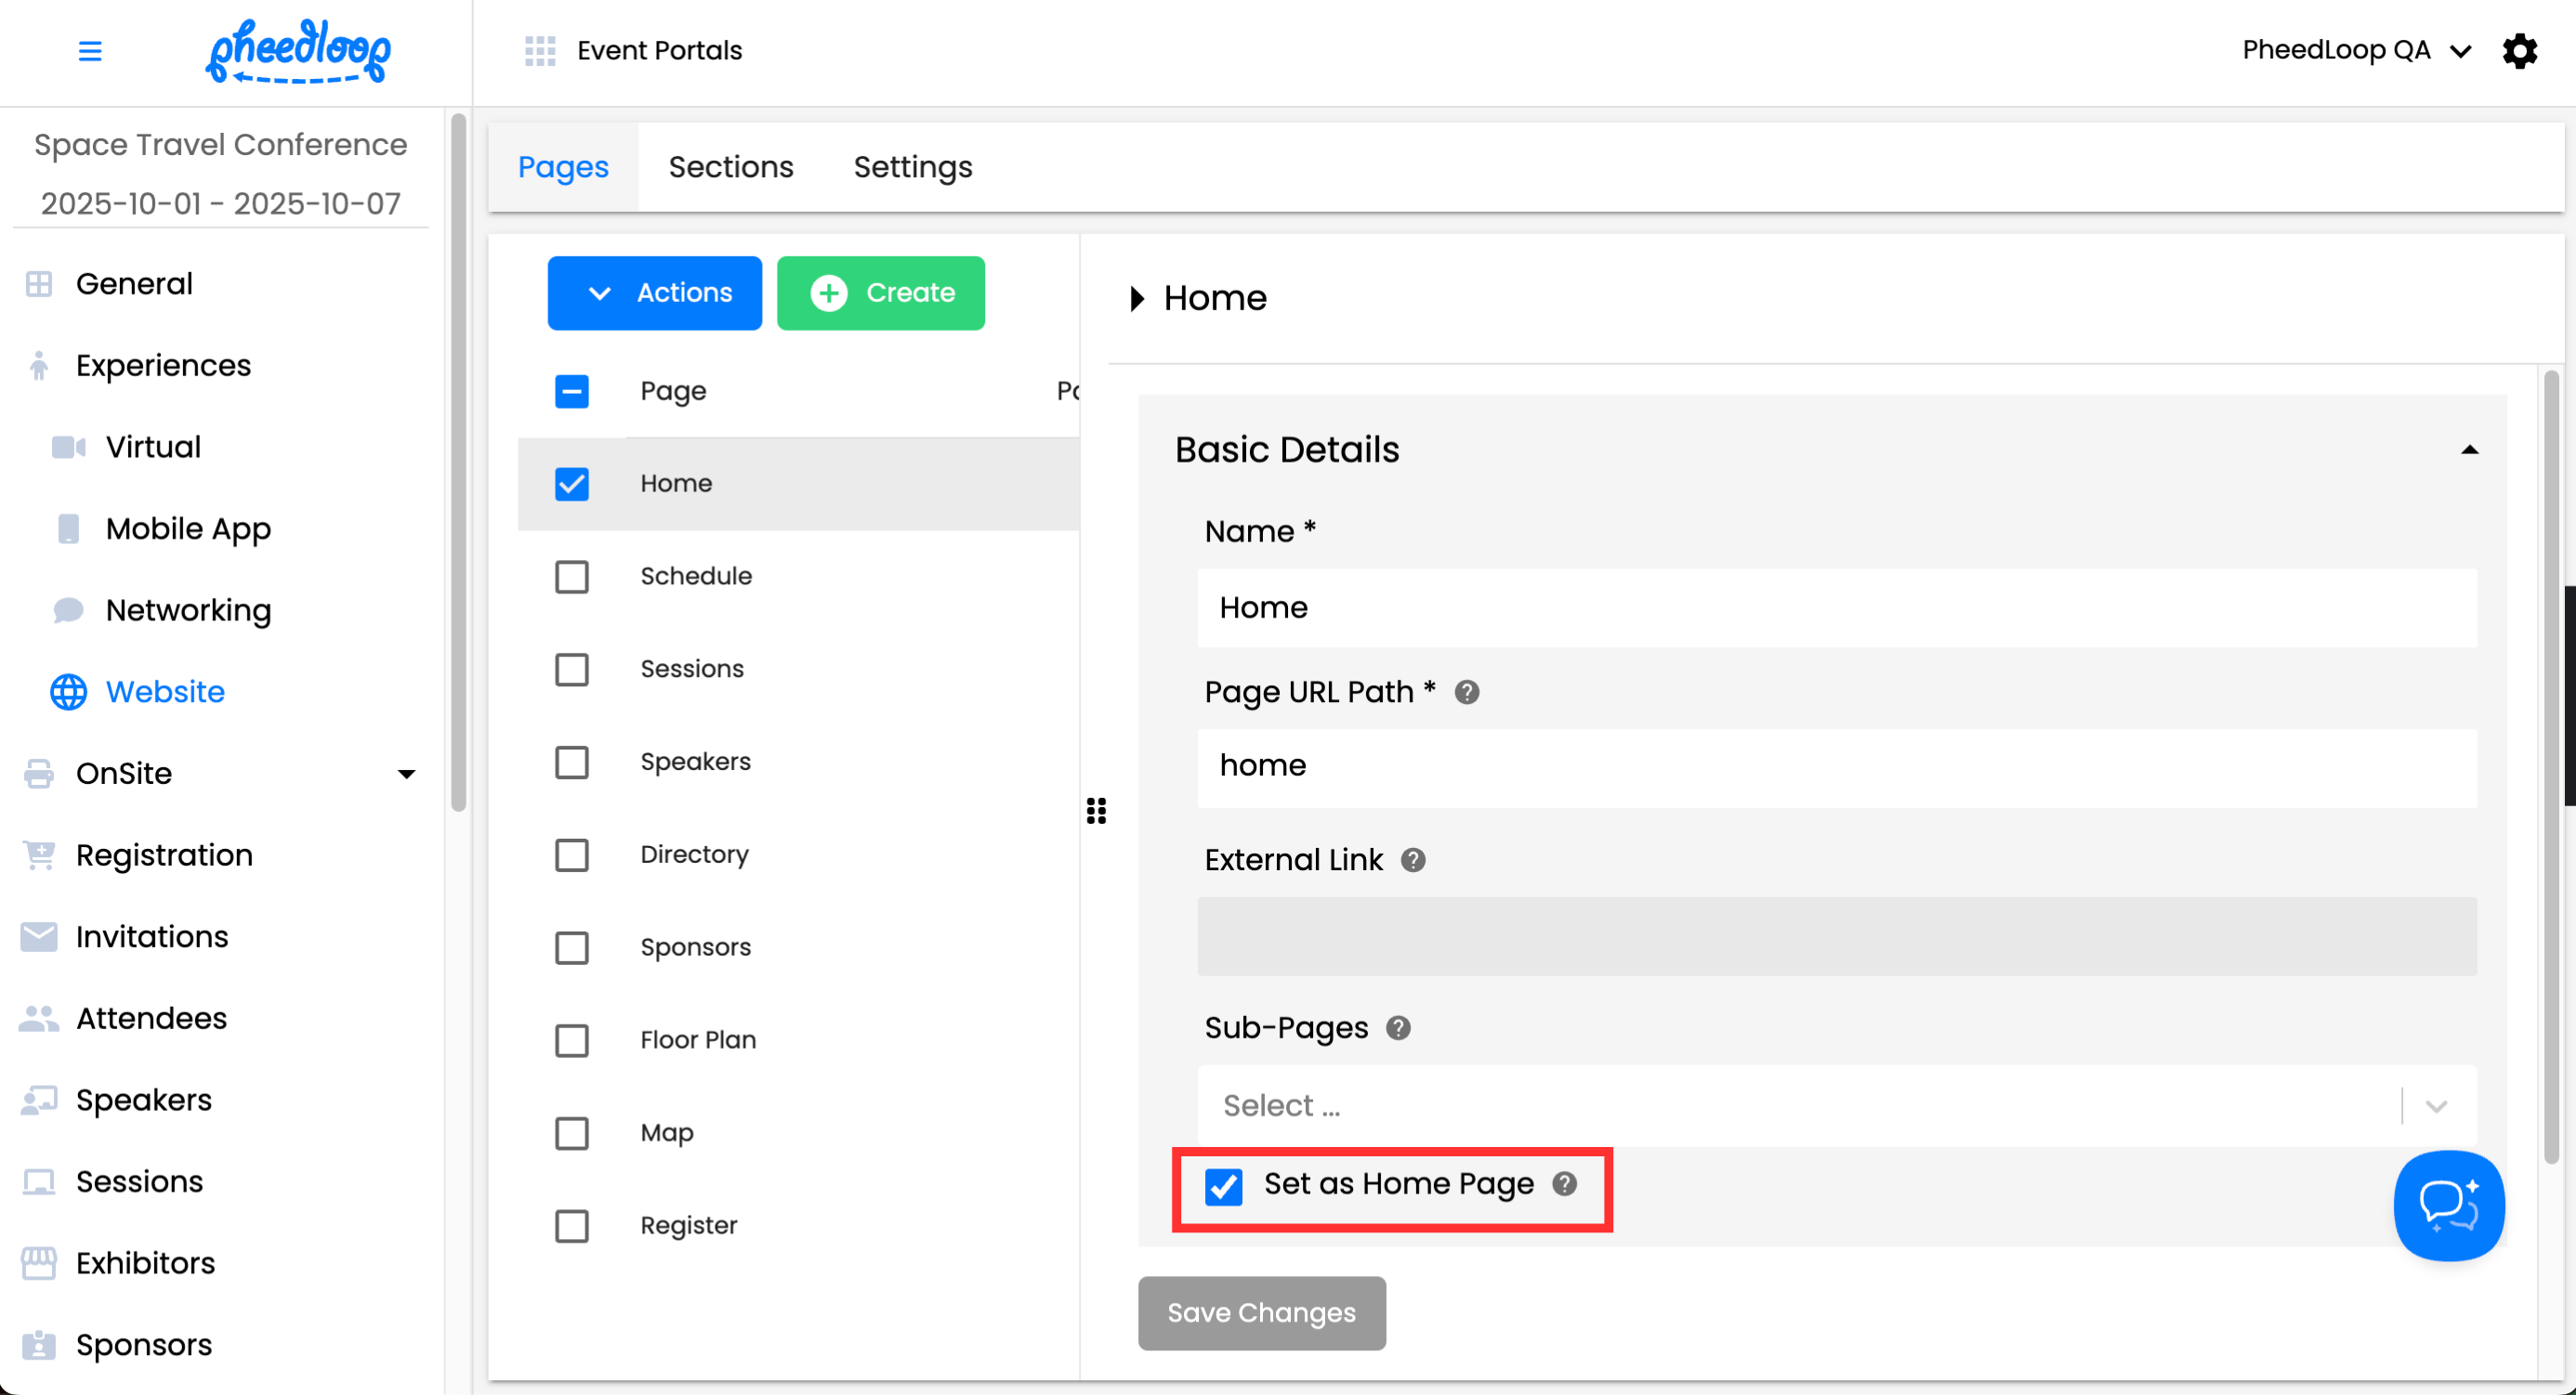Screen dimensions: 2576x1395
Task: Open the hamburger sidebar menu
Action: point(90,51)
